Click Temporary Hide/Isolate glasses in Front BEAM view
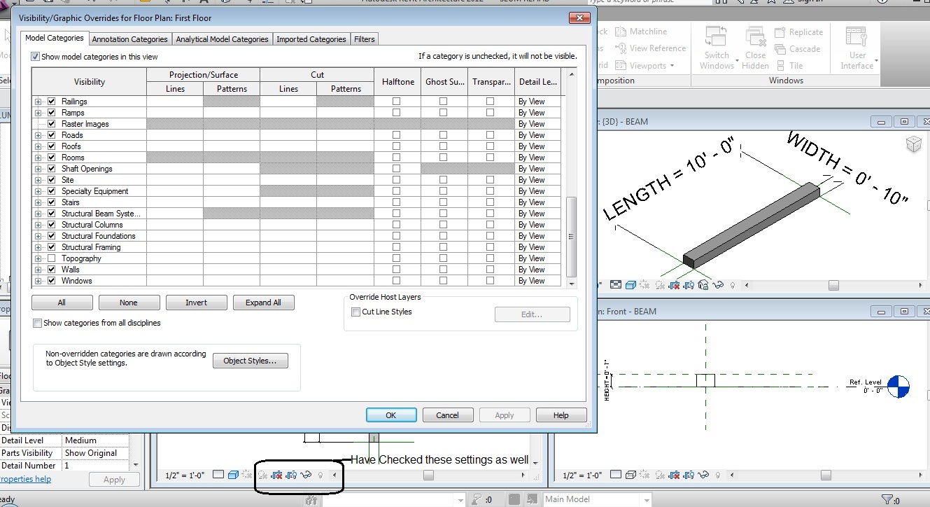This screenshot has height=507, width=930. pyautogui.click(x=705, y=475)
